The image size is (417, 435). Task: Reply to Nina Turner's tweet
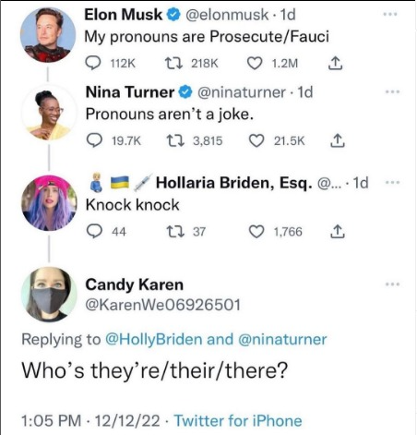[x=94, y=141]
